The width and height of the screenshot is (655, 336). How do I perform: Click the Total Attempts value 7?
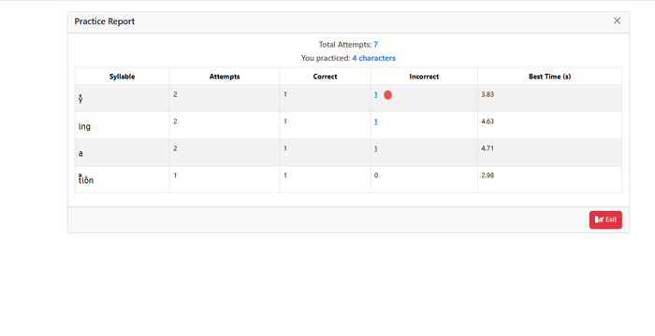coord(375,45)
